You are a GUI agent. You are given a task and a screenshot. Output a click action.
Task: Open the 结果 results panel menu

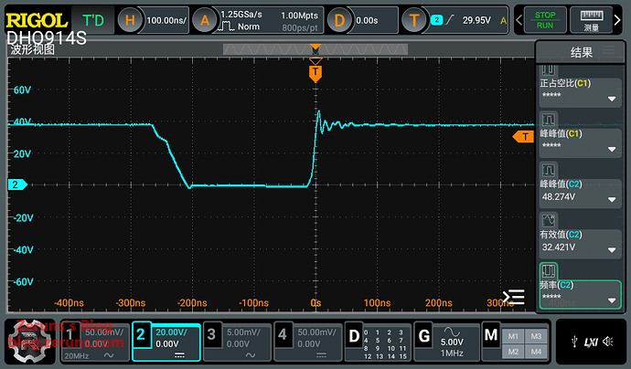click(x=581, y=53)
